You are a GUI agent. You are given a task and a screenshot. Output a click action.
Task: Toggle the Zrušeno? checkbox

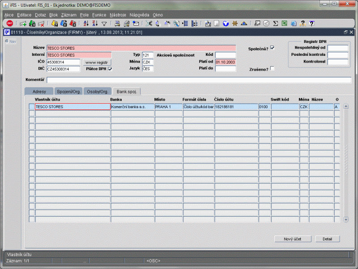272,68
